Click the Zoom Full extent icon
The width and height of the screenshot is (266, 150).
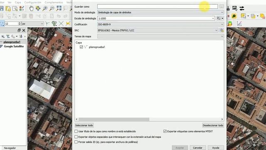(59, 8)
